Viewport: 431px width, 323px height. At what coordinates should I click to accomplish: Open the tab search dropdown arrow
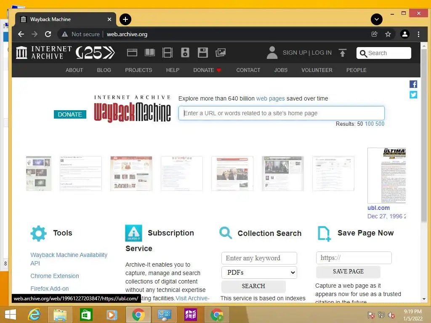tap(377, 19)
